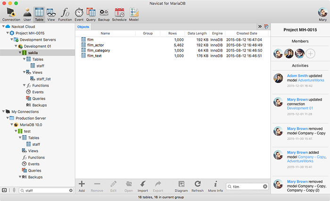Select the film_text table row
The height and width of the screenshot is (201, 330).
(173, 56)
